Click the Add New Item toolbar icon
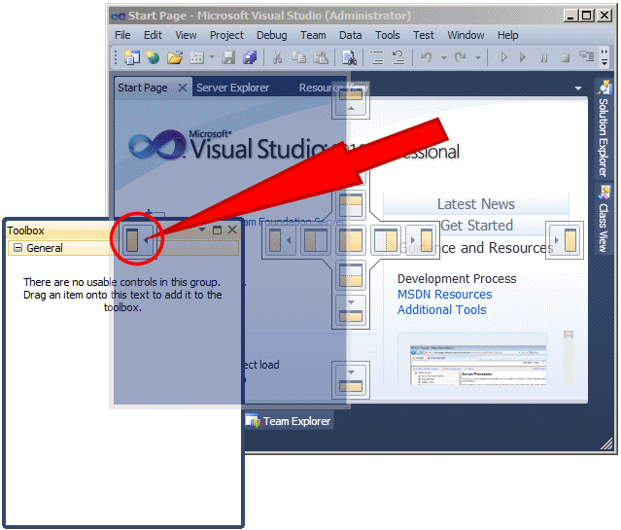The width and height of the screenshot is (621, 530). [x=196, y=57]
